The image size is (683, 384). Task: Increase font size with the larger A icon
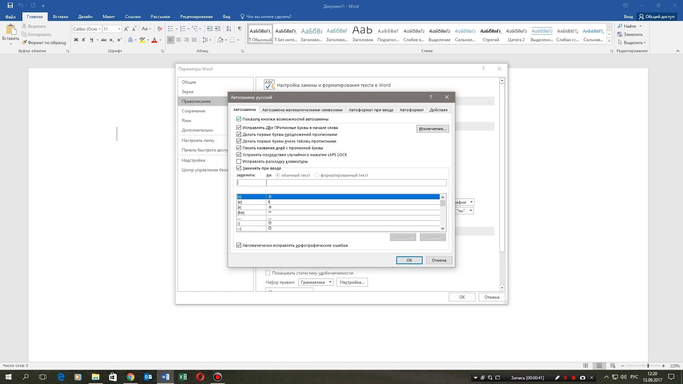pos(128,29)
